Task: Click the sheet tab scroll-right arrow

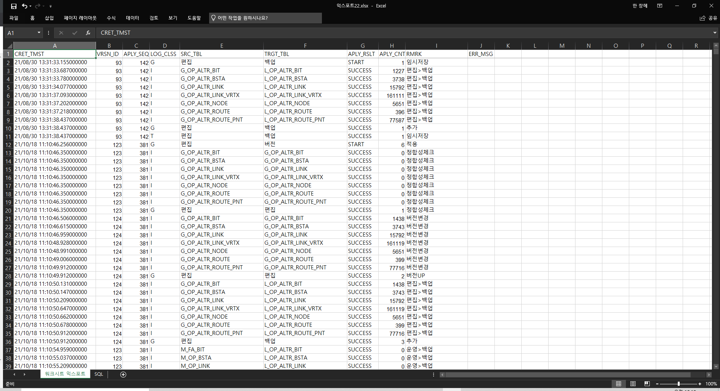Action: pyautogui.click(x=25, y=374)
